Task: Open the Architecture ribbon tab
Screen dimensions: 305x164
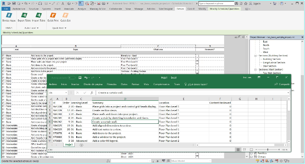Action: point(19,9)
